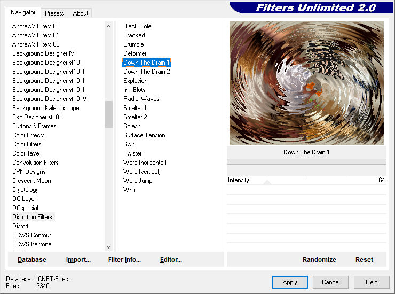Select Background Designer sf10 III

(x=49, y=81)
